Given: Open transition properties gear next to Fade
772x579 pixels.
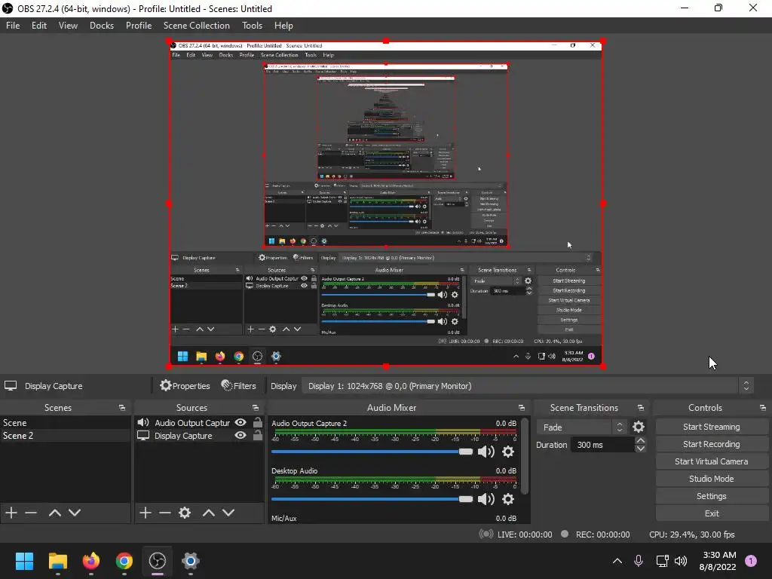Looking at the screenshot, I should (639, 427).
